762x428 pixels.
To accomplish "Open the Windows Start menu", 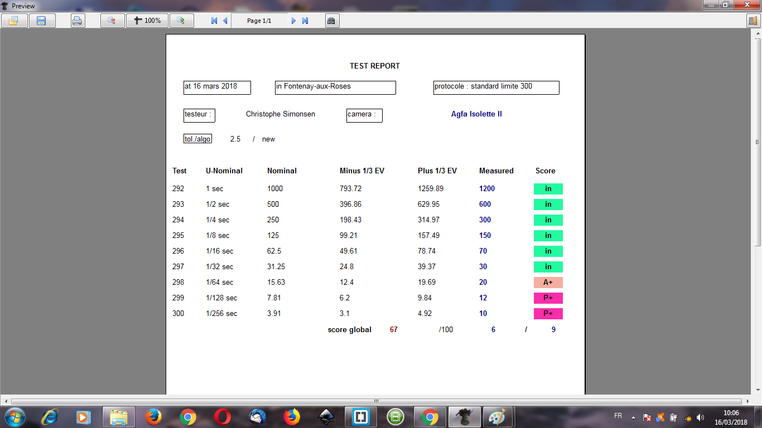I will click(15, 416).
